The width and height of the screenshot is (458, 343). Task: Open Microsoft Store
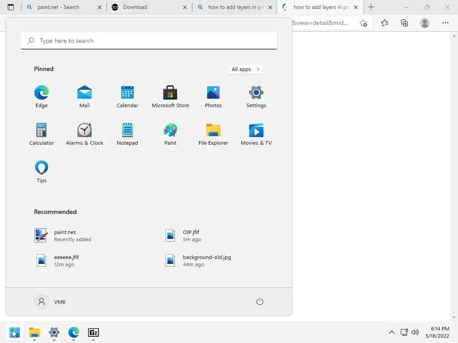[x=170, y=97]
